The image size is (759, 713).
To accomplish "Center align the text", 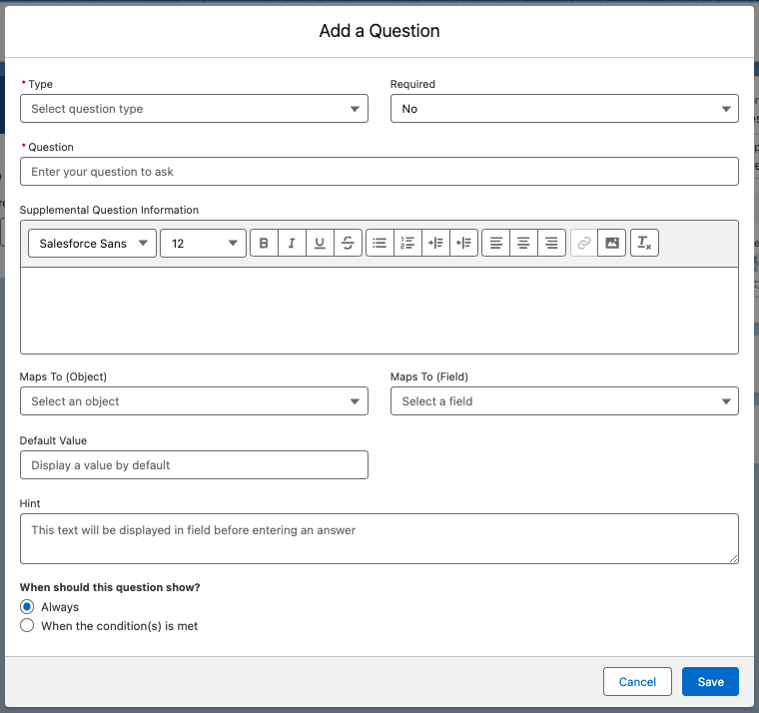I will (x=523, y=243).
